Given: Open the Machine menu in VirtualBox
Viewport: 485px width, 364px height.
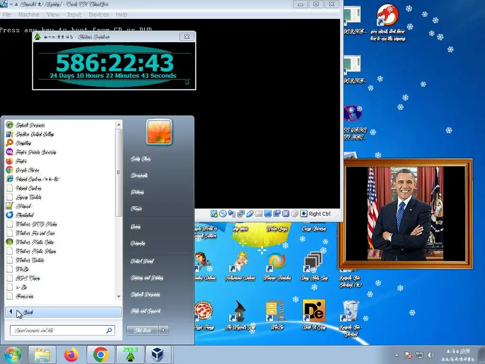Looking at the screenshot, I should click(29, 15).
